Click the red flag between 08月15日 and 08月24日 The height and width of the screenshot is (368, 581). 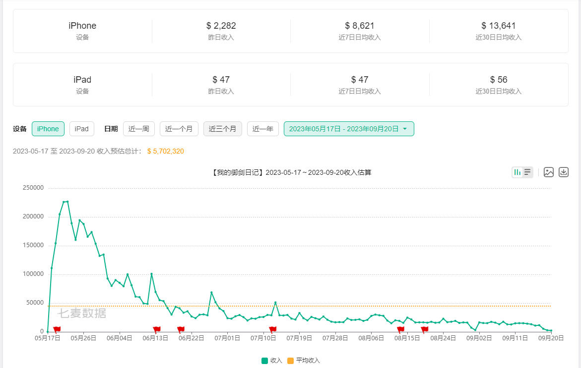(424, 329)
